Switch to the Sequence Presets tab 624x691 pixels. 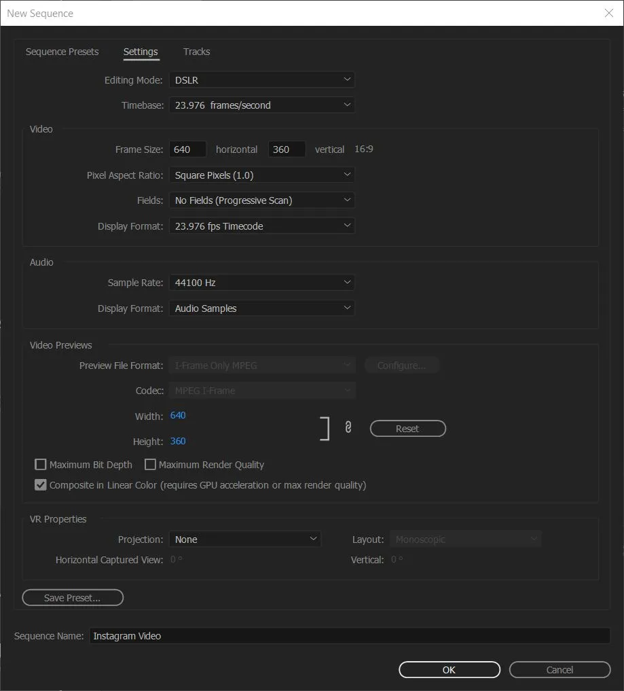pyautogui.click(x=62, y=52)
